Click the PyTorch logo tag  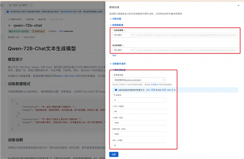[52, 31]
